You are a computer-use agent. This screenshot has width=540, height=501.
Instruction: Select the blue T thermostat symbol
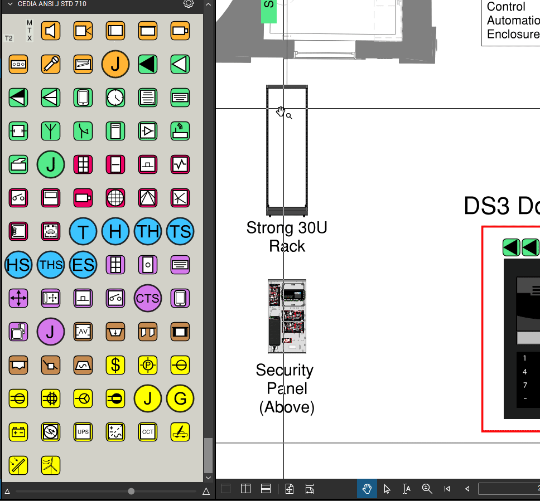[x=83, y=231]
